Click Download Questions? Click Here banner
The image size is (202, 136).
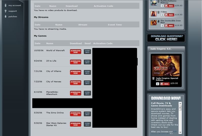tap(166, 38)
